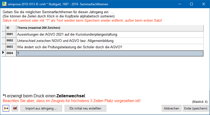This screenshot has height=115, width=210.
Task: Click Ende (speichern) to save
Action: (195, 108)
